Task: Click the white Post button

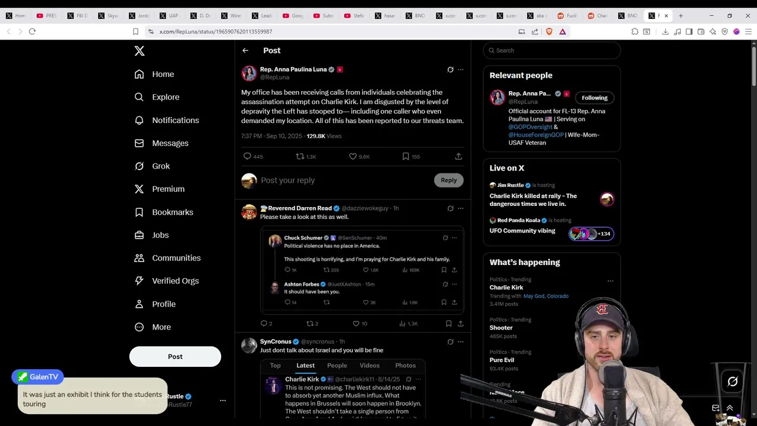Action: 175,357
